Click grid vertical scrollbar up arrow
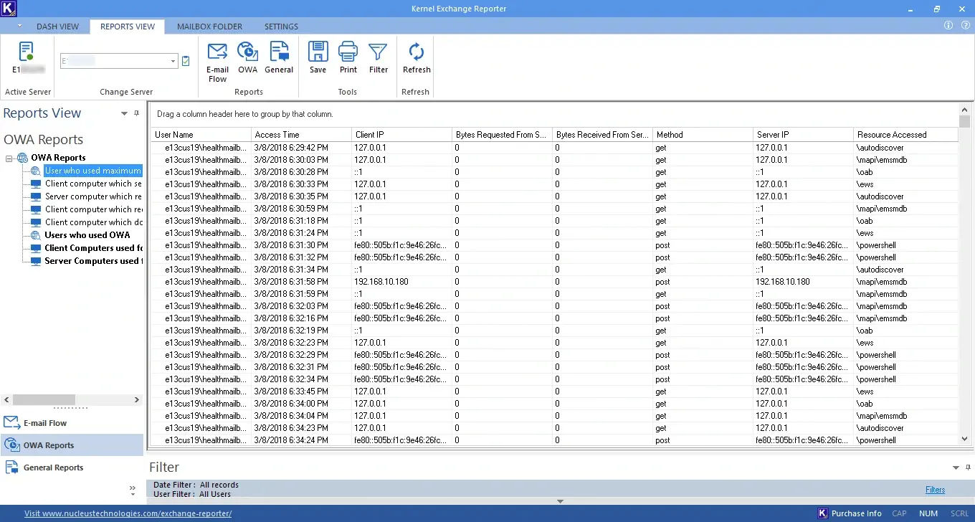Screen dimensions: 975x522 click(x=965, y=110)
